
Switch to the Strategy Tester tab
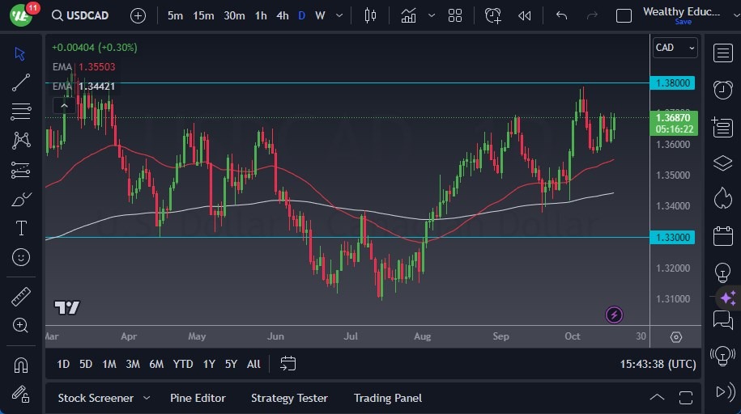(289, 398)
